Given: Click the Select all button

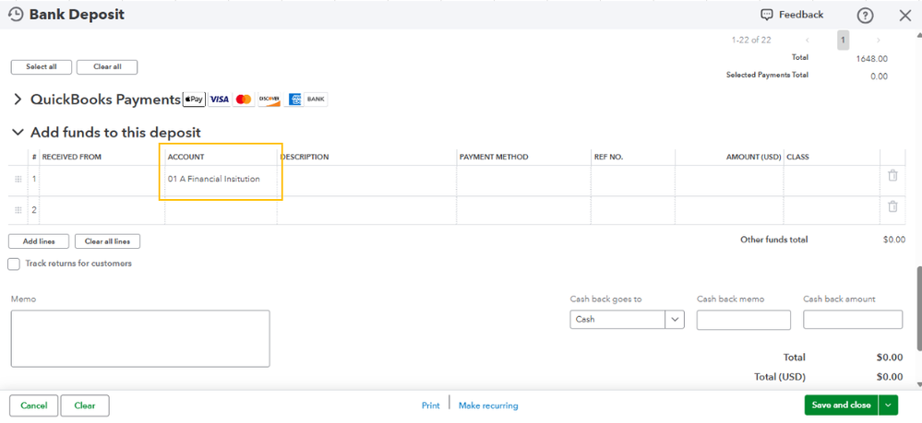Looking at the screenshot, I should click(x=40, y=67).
